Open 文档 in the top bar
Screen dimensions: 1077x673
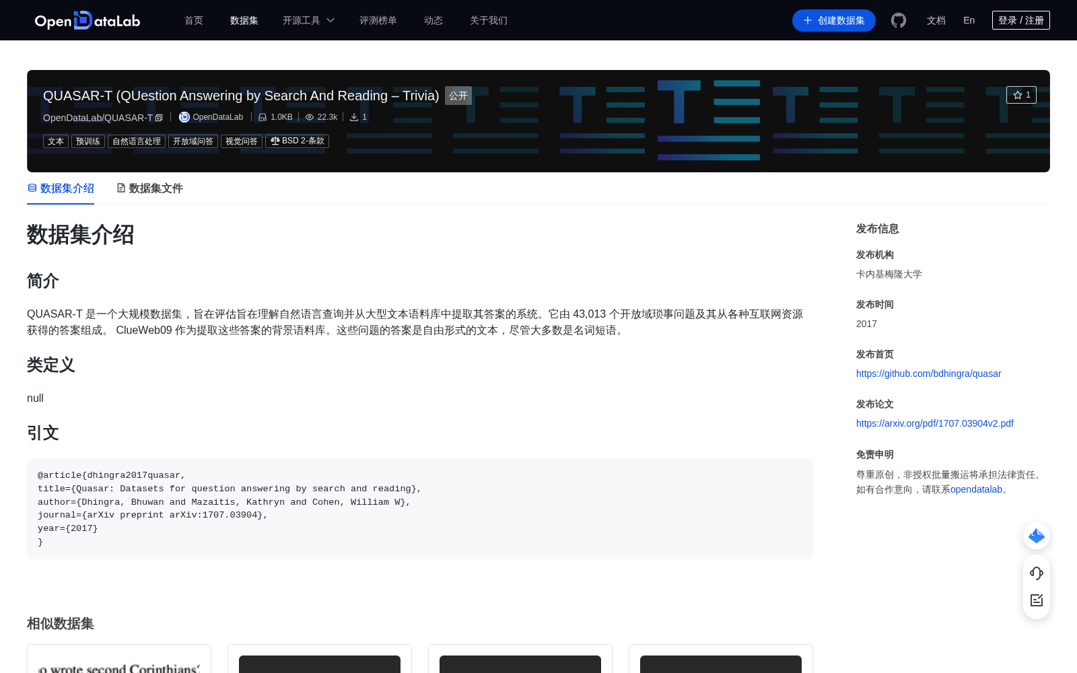click(x=936, y=20)
